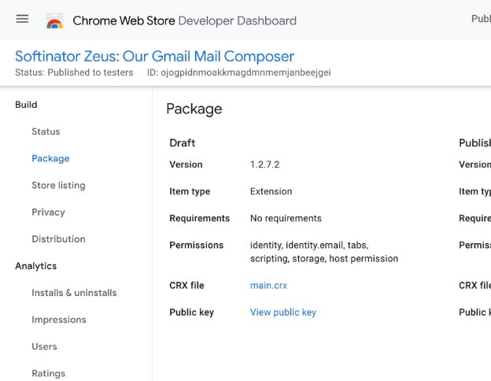
Task: Click the draft 'Permissions' label
Action: point(197,245)
